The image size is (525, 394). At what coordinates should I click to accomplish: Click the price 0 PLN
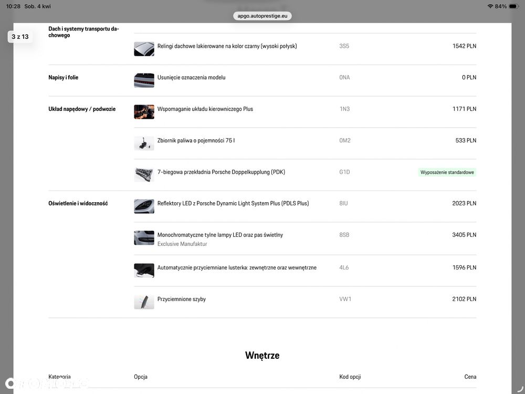469,77
